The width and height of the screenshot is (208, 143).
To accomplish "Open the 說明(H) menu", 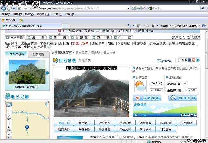I will point(70,14).
